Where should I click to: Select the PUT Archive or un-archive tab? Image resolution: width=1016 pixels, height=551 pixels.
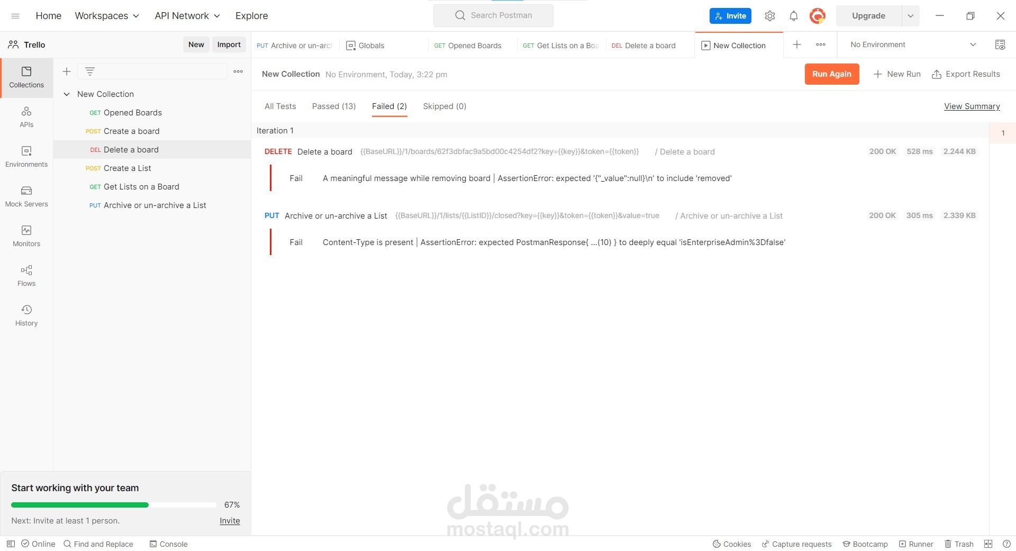click(294, 46)
